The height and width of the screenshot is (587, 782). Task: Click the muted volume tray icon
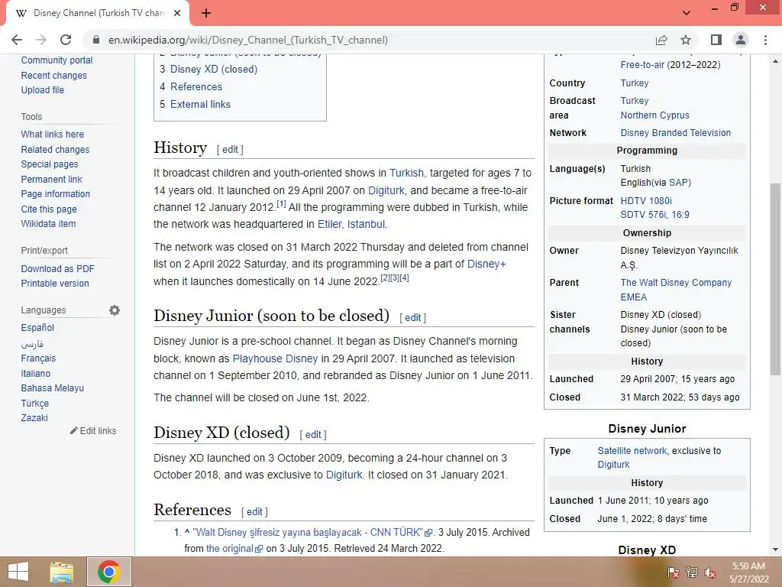coord(710,572)
